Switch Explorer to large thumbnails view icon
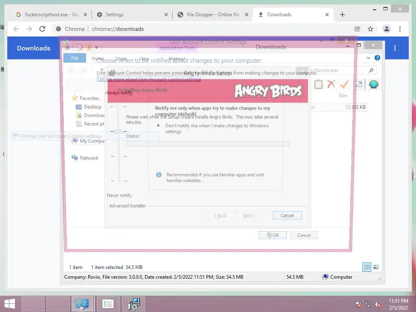Image resolution: width=416 pixels, height=312 pixels. 376,267
